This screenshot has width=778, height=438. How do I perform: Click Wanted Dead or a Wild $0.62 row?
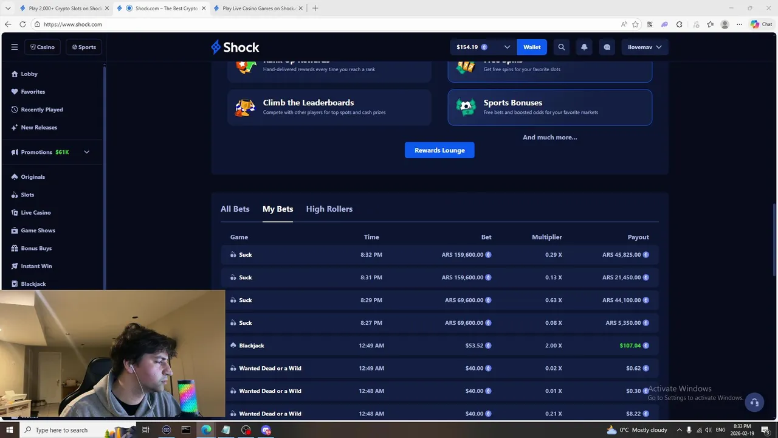[x=439, y=368]
